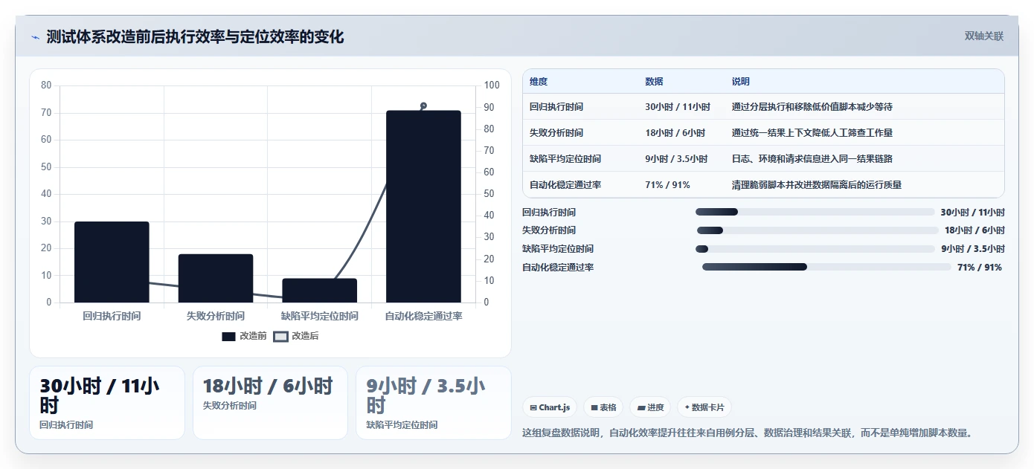This screenshot has height=469, width=1034.
Task: Click the lightning icon beside the title
Action: click(x=35, y=37)
